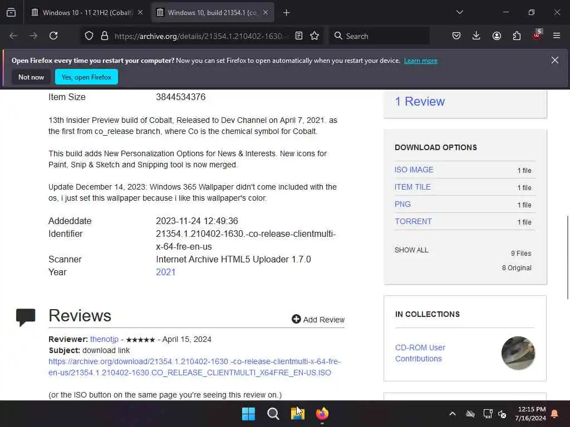Select the Internet Archive HTML5 Uploader 1.7.0 text
The width and height of the screenshot is (570, 427).
click(x=233, y=259)
